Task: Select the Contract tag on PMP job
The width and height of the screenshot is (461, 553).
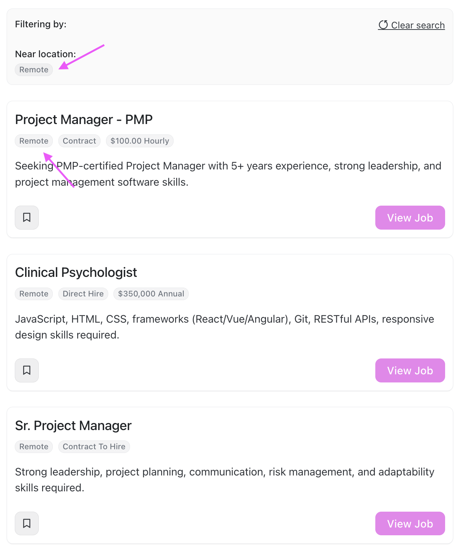Action: point(79,141)
